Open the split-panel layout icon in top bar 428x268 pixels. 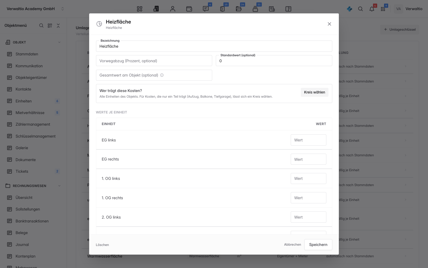coord(288,9)
